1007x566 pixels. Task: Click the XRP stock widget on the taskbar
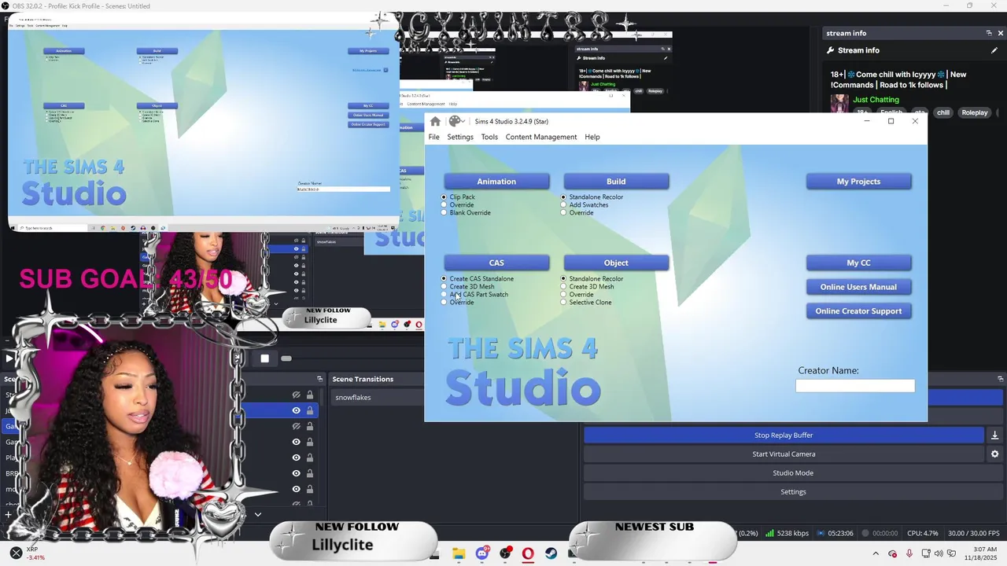(x=28, y=553)
